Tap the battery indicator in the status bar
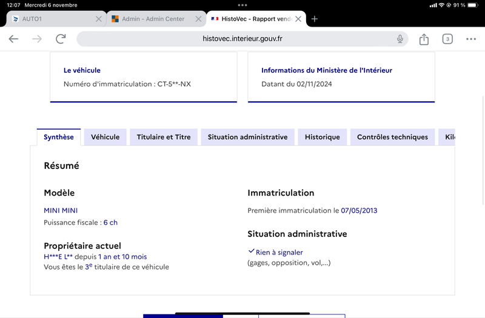This screenshot has height=318, width=485. pyautogui.click(x=473, y=5)
